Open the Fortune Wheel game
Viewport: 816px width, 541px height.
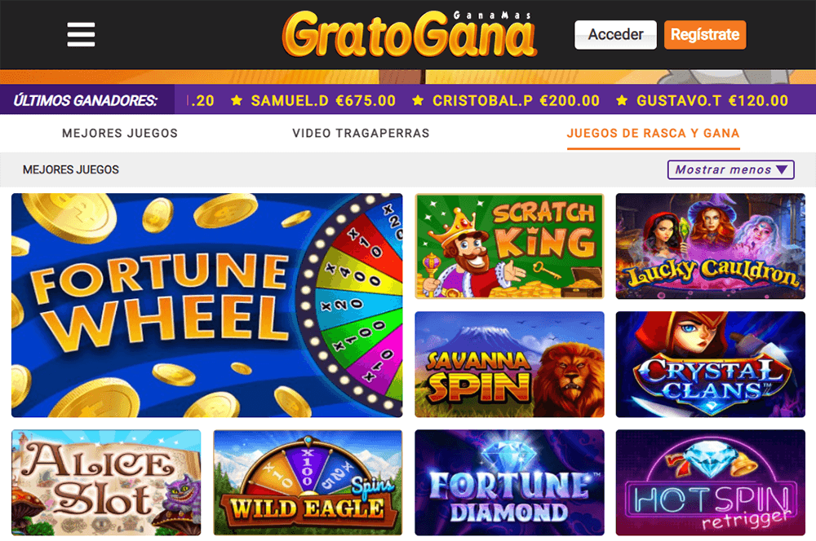pos(207,305)
